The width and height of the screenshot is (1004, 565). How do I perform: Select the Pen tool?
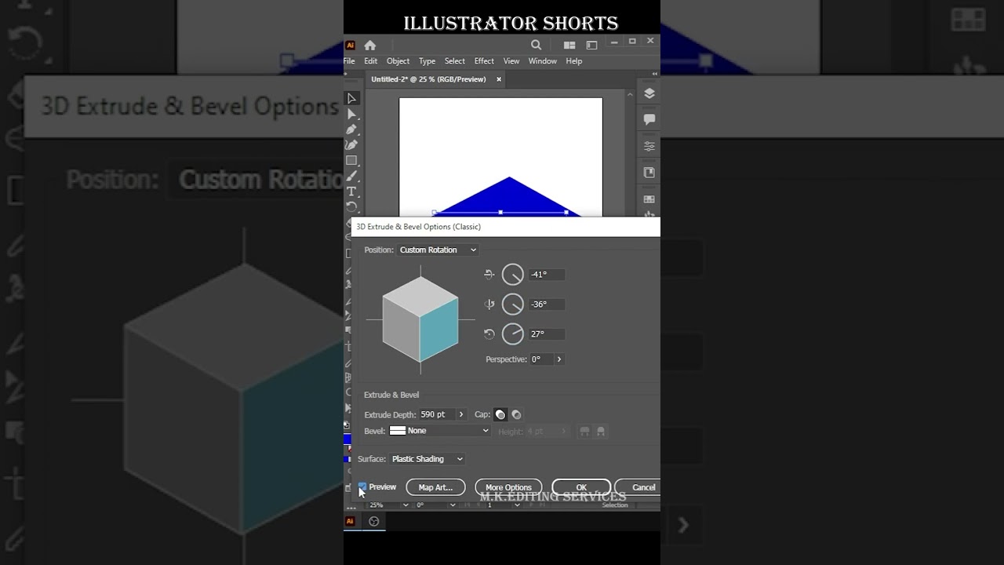pyautogui.click(x=351, y=129)
